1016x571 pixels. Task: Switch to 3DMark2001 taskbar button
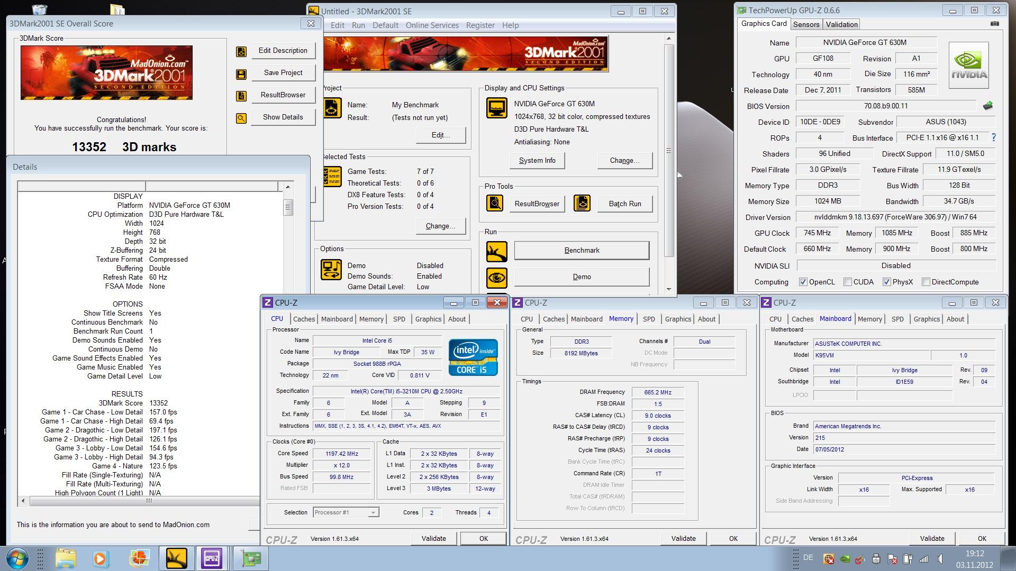pos(176,558)
